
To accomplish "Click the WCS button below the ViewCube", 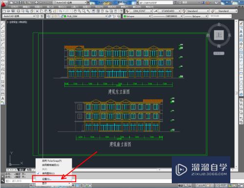I will coord(219,53).
